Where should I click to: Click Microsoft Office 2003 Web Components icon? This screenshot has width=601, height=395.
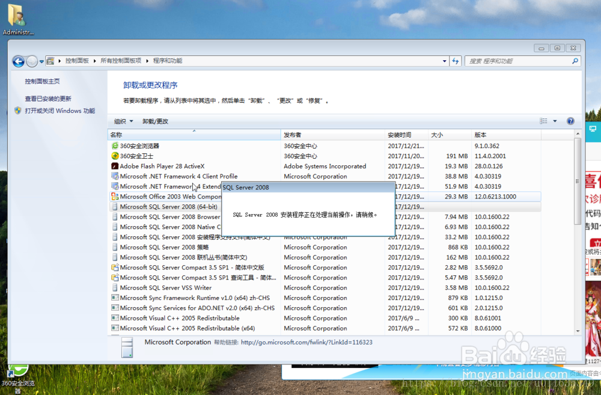tap(115, 197)
